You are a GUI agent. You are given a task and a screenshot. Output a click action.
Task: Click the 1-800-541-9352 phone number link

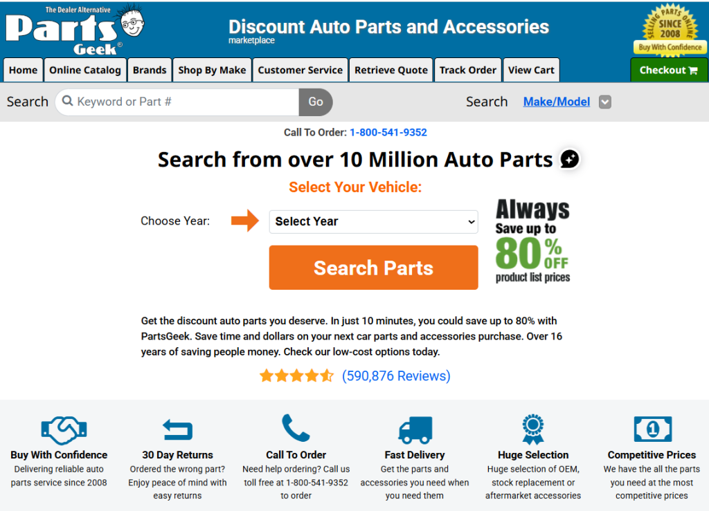[388, 132]
